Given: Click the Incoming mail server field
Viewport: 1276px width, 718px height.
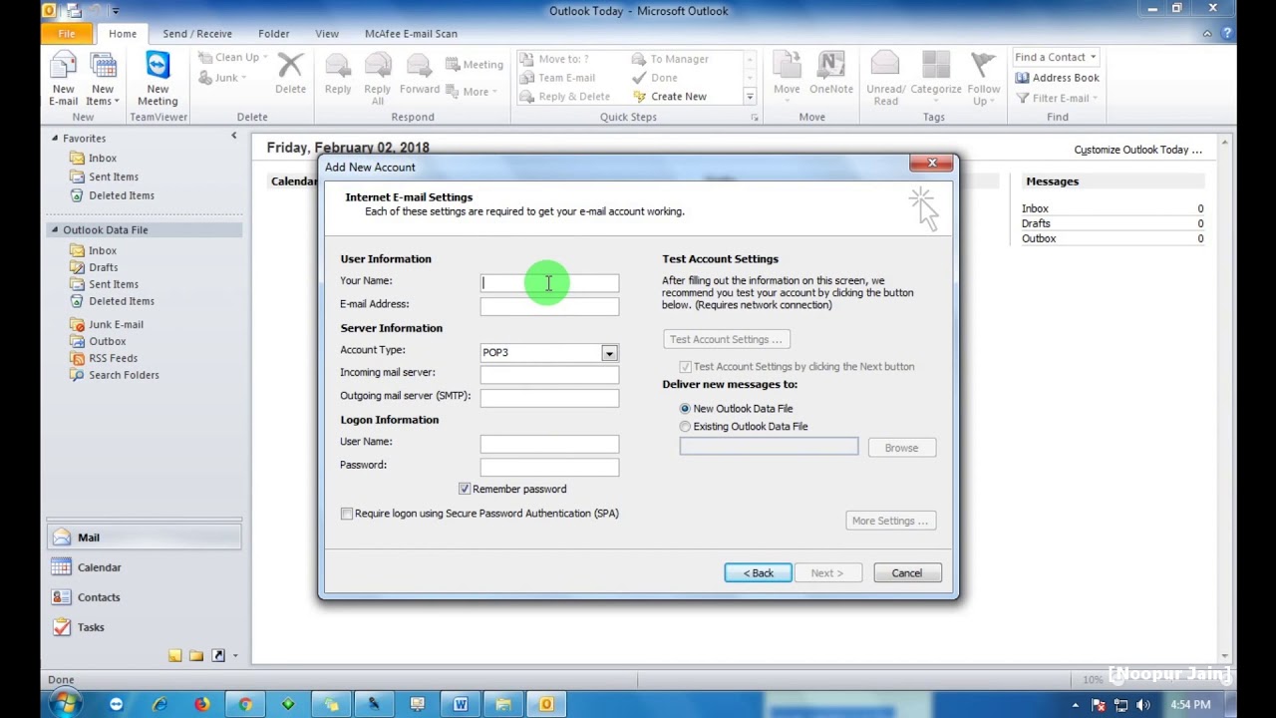Looking at the screenshot, I should 549,375.
